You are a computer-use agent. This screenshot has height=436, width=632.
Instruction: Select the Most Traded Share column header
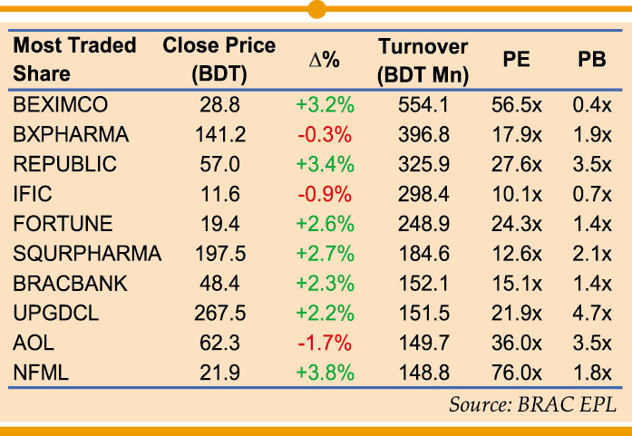point(75,60)
